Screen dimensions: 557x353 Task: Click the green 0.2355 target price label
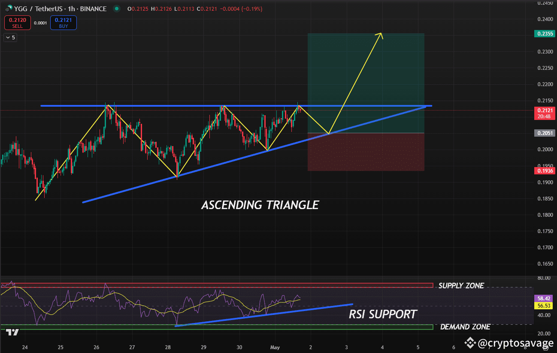pos(545,33)
